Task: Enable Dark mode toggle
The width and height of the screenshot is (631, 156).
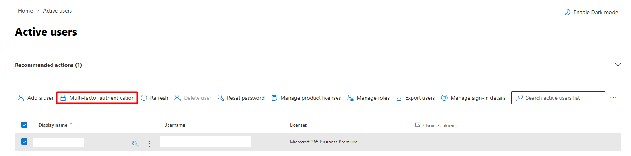Action: pyautogui.click(x=591, y=12)
